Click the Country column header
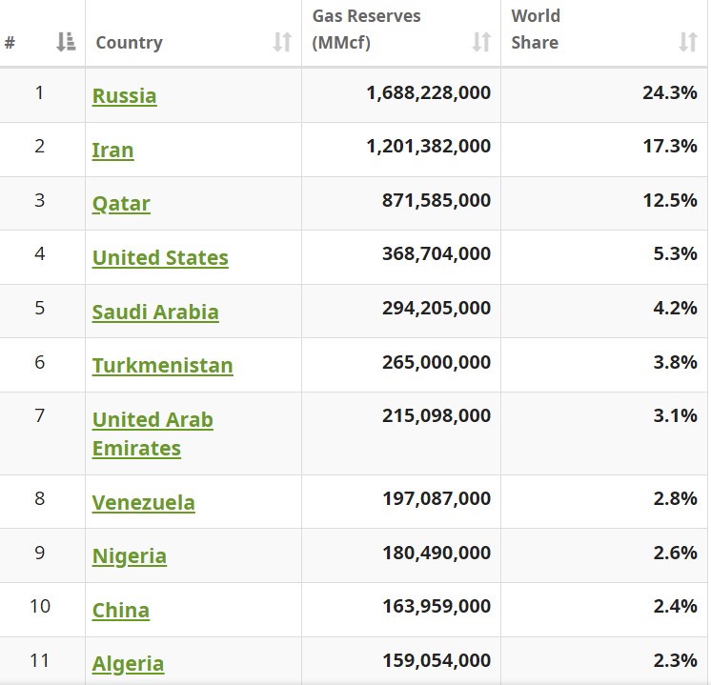 point(129,43)
